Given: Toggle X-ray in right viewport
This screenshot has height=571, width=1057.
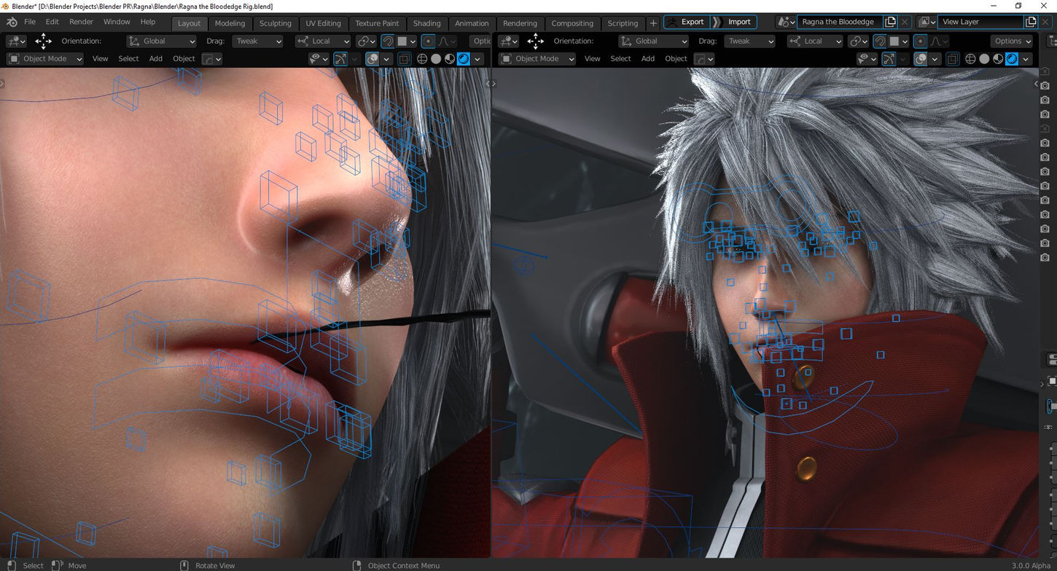Looking at the screenshot, I should [951, 58].
